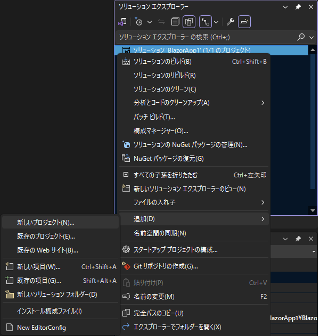Image resolution: width=318 pixels, height=336 pixels.
Task: Open the Pending Changes filter clock icon
Action: (x=138, y=22)
